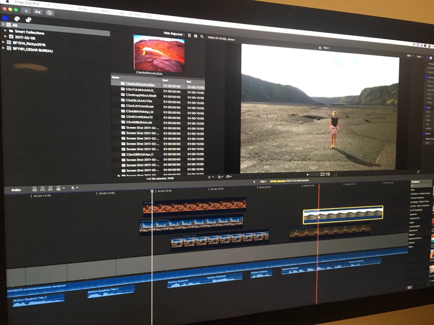The image size is (434, 325).
Task: Click the Append clip to storyline icon
Action: (x=51, y=188)
